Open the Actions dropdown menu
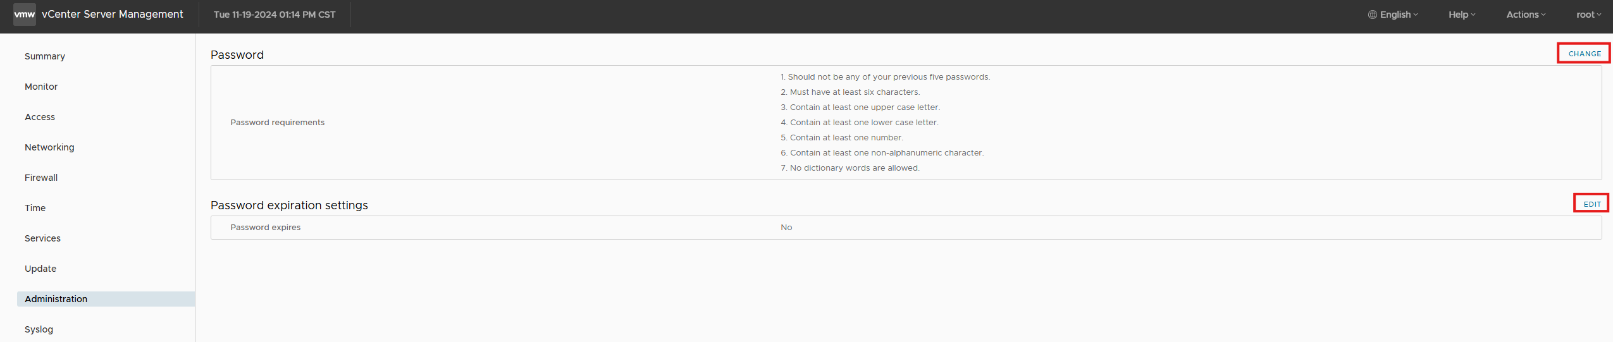Image resolution: width=1613 pixels, height=342 pixels. pos(1525,15)
